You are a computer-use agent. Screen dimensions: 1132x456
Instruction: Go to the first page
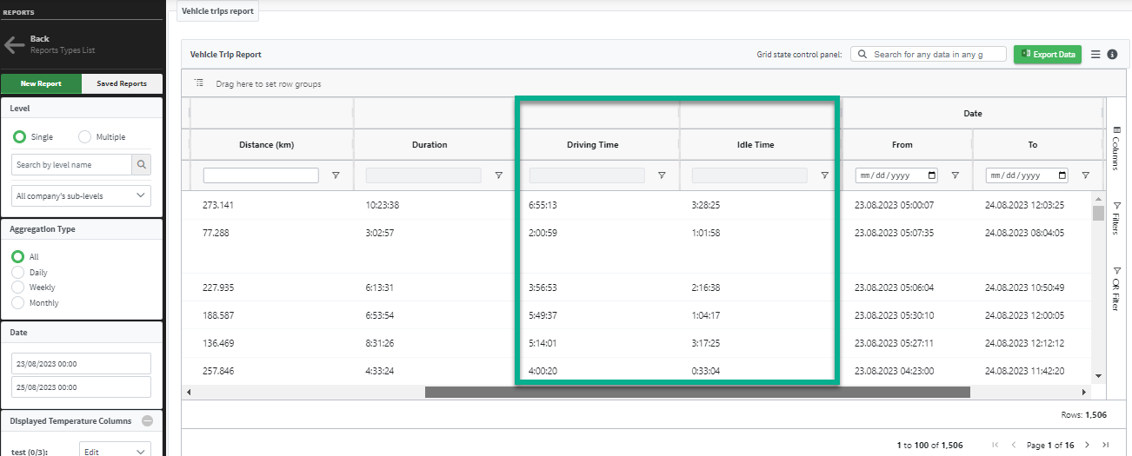point(995,445)
